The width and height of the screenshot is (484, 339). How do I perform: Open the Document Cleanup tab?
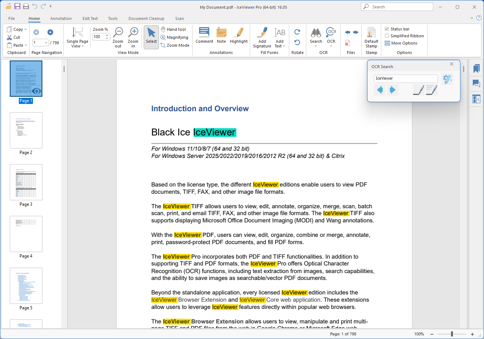pos(146,18)
